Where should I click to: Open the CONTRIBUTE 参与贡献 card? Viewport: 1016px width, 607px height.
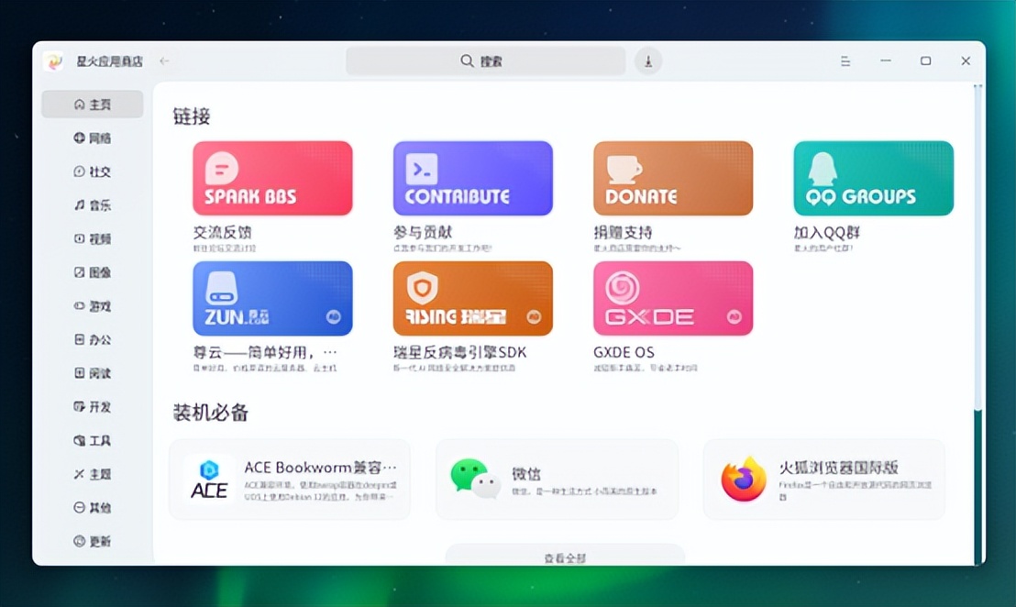coord(472,177)
